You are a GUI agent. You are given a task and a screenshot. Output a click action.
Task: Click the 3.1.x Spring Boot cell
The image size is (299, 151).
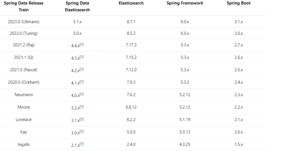coord(239,21)
